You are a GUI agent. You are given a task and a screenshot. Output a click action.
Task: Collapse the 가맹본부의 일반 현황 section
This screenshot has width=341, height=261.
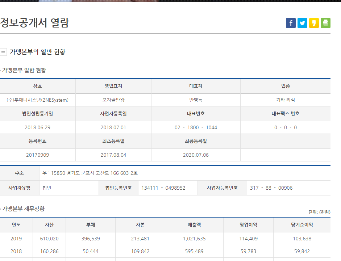coord(3,52)
